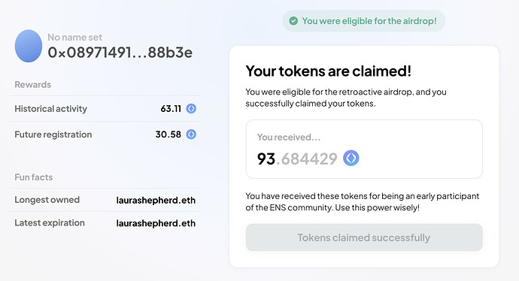Click the Your tokens are claimed heading
519x281 pixels.
click(329, 71)
